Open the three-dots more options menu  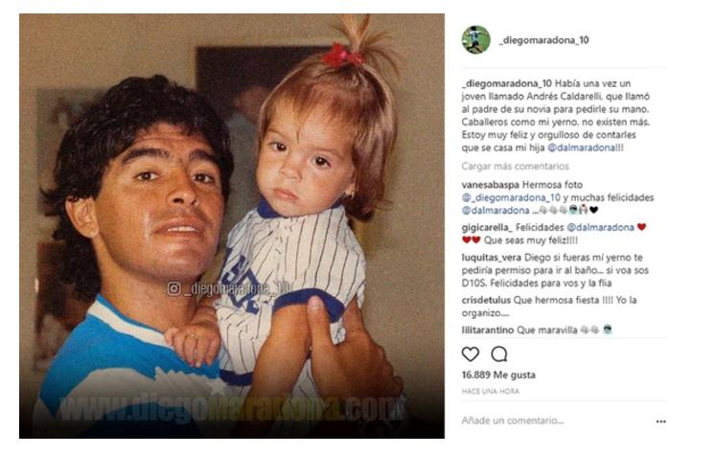(x=660, y=421)
